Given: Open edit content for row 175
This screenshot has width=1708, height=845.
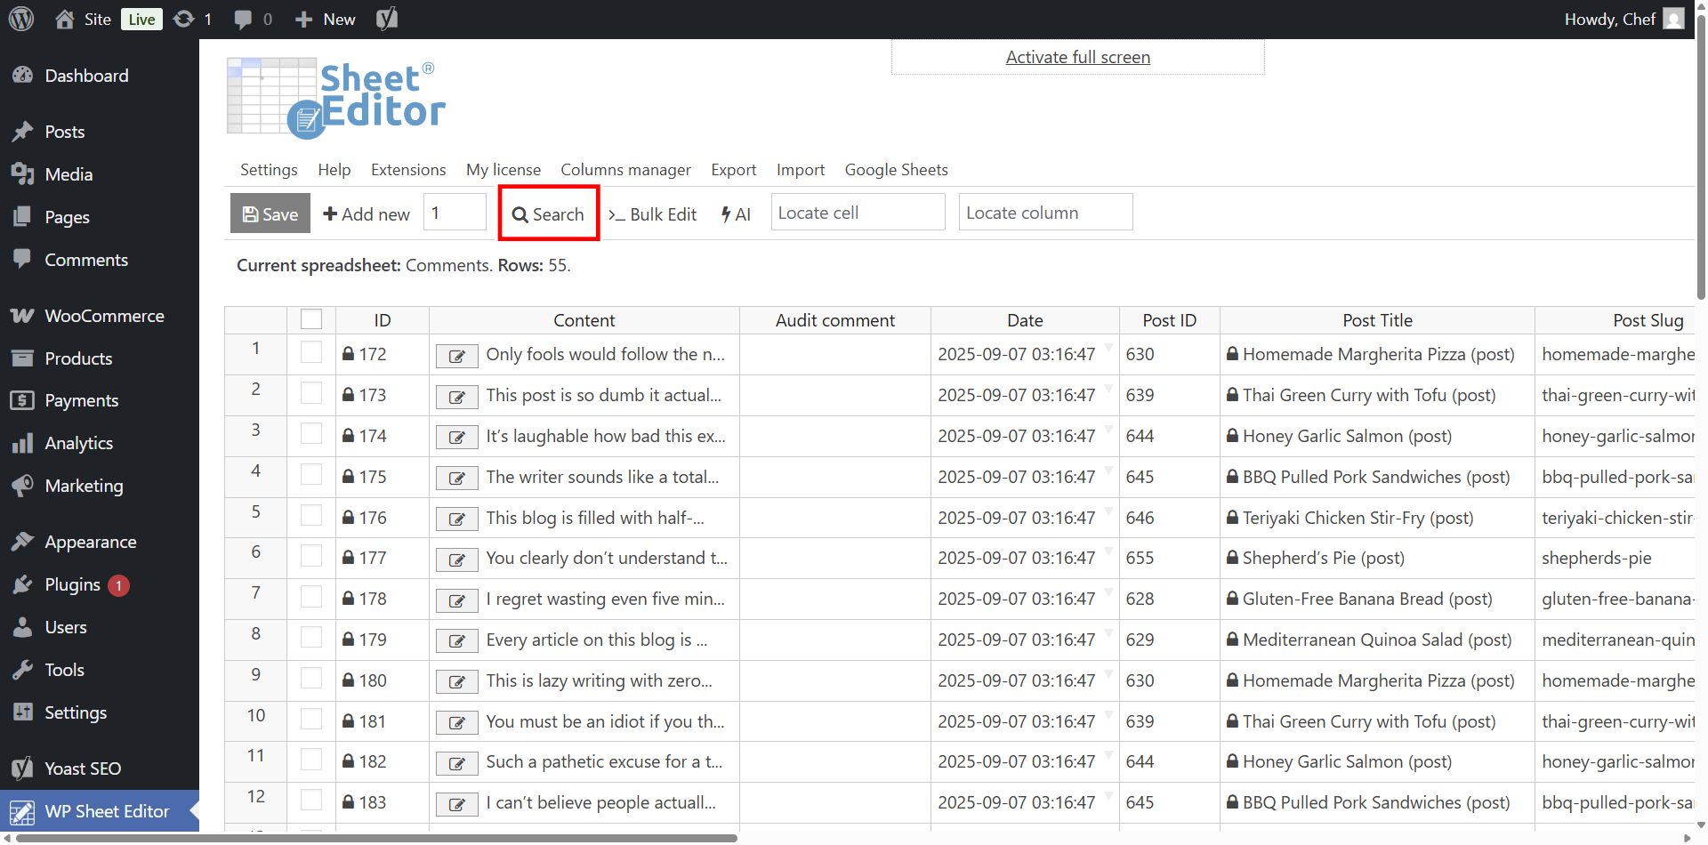Looking at the screenshot, I should [457, 479].
